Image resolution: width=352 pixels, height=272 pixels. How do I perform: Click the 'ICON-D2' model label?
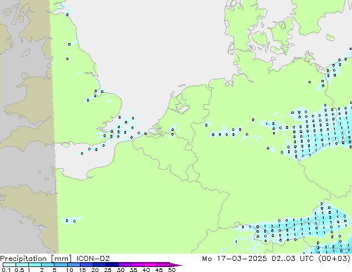tap(93, 258)
